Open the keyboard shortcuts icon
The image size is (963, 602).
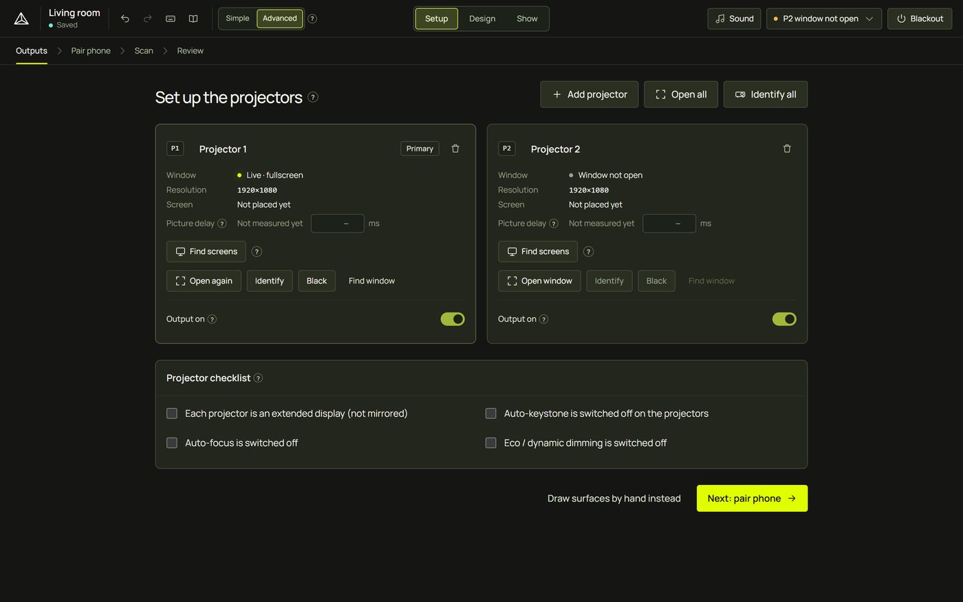tap(171, 19)
